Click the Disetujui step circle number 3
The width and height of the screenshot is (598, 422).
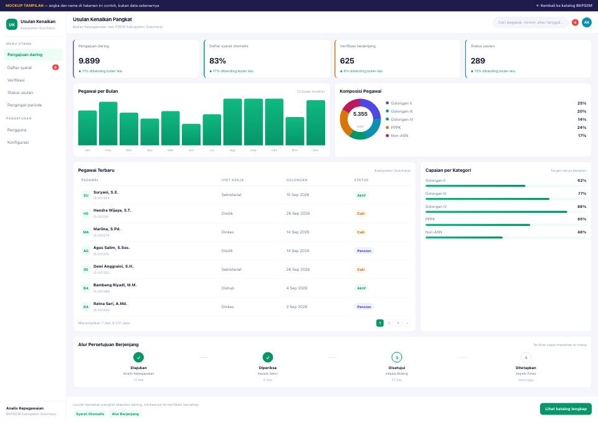coord(397,357)
